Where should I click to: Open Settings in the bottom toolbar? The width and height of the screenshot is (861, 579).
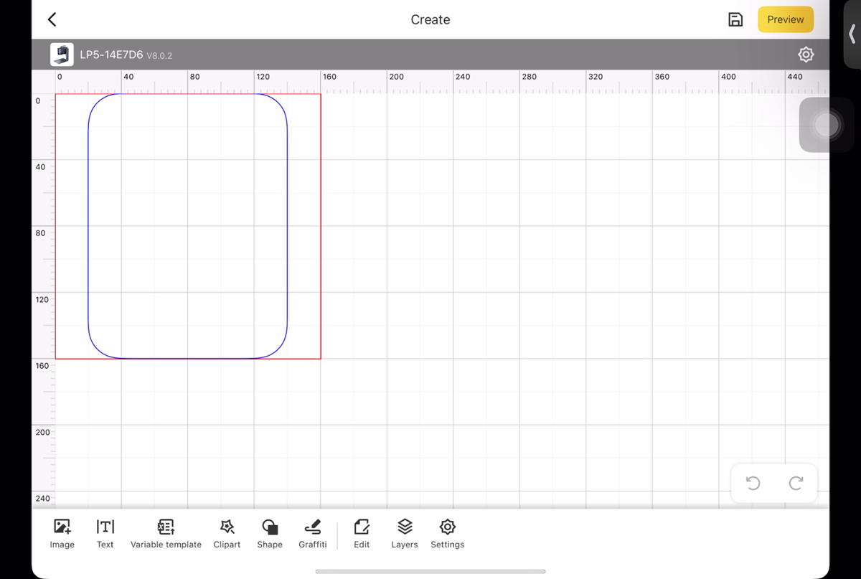[448, 535]
